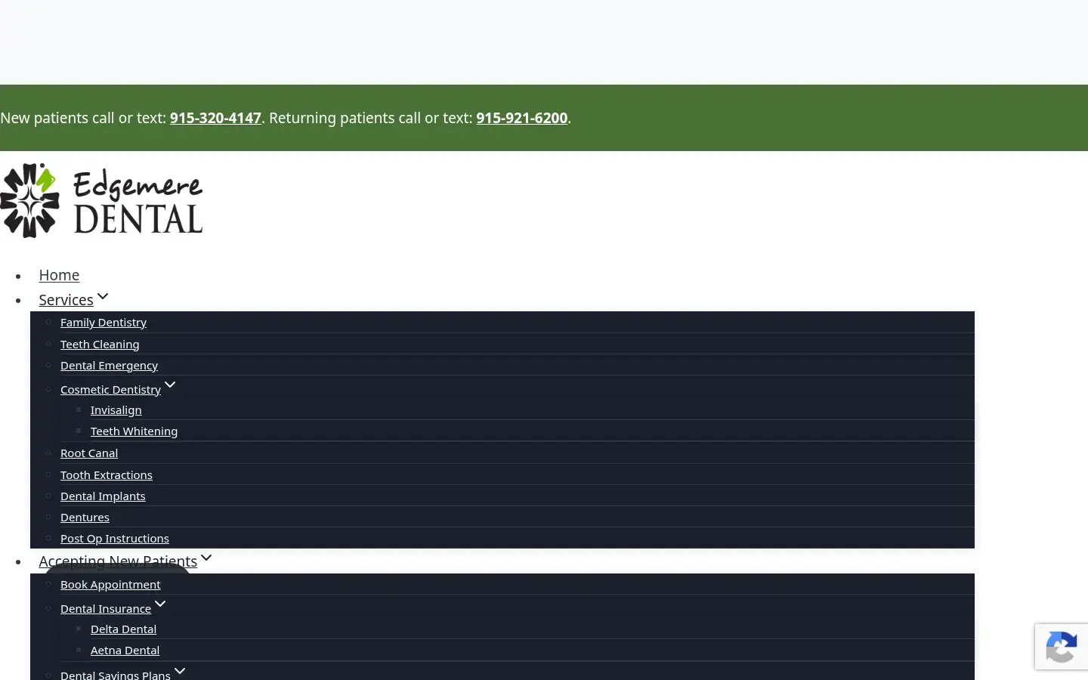Open the Family Dentistry page
The width and height of the screenshot is (1088, 680).
tap(104, 323)
